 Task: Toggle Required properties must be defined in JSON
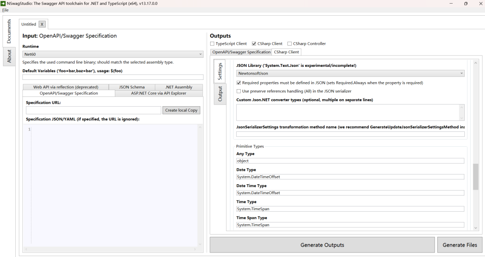point(238,83)
